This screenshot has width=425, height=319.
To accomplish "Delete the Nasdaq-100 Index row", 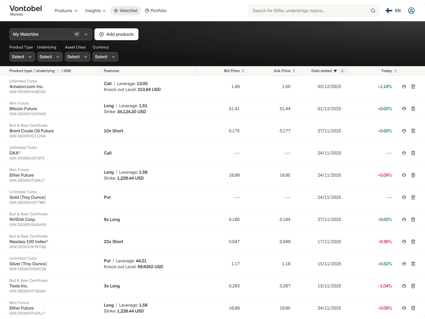I will [413, 242].
